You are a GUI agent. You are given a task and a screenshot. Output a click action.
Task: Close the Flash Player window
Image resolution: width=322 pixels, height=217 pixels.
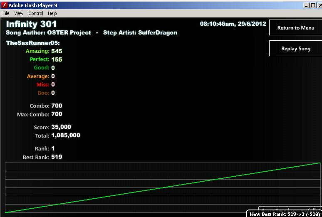tap(320, 5)
